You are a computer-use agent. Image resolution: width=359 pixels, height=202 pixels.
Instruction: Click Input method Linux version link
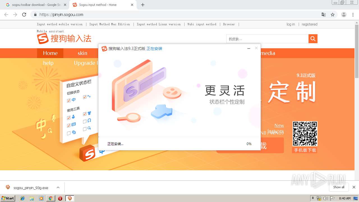[x=159, y=24]
